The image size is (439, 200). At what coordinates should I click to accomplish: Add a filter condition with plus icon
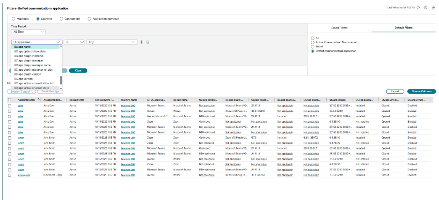[141, 42]
